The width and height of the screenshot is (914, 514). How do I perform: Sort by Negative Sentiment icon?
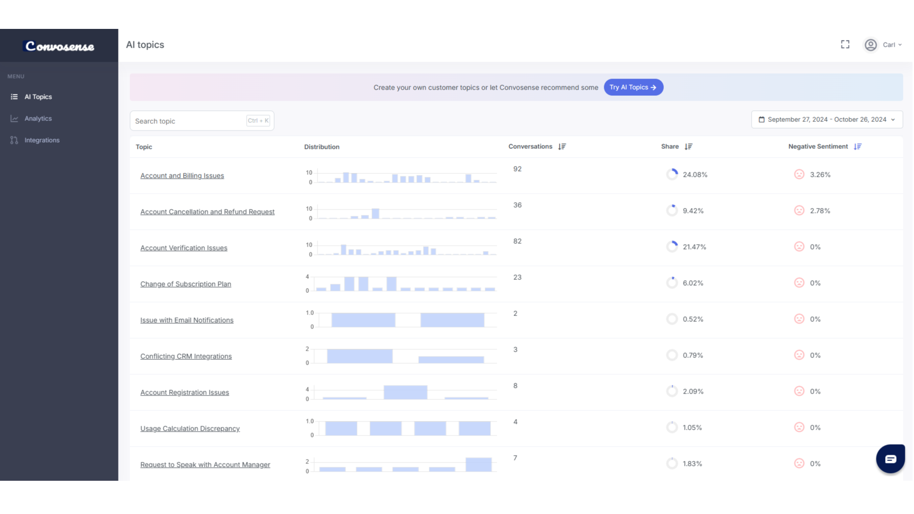858,146
